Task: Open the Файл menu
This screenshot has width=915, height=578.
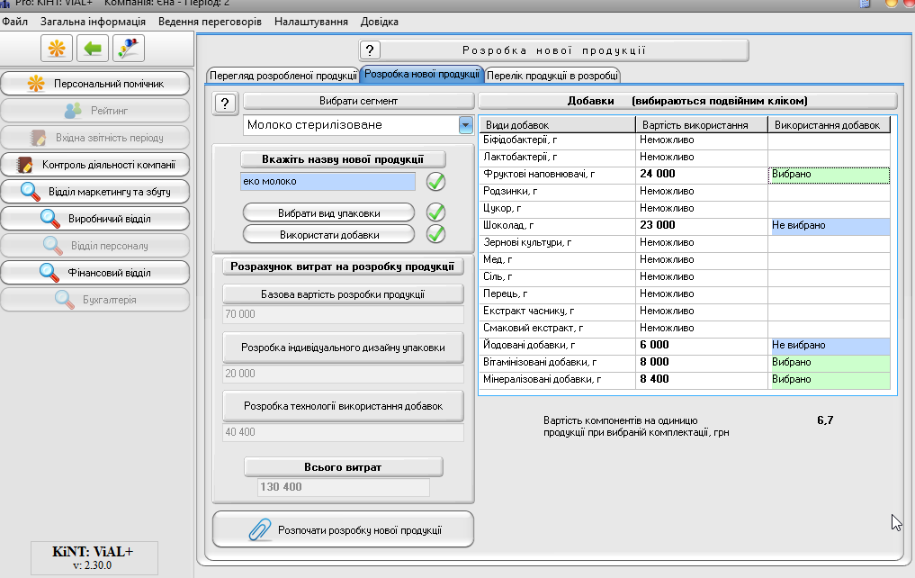Action: (x=14, y=22)
